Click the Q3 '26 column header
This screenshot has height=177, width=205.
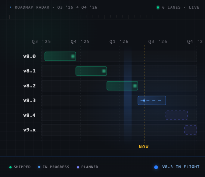point(158,41)
